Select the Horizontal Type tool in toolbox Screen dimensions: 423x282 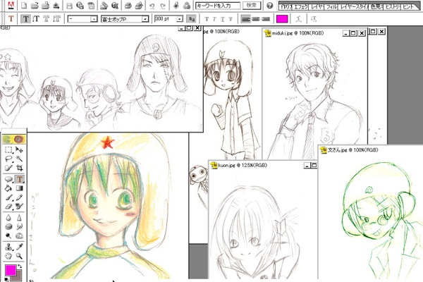pos(20,179)
